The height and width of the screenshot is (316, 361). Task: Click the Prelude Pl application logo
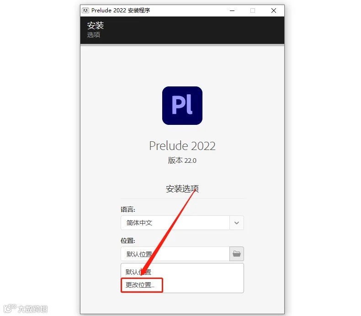(x=182, y=106)
